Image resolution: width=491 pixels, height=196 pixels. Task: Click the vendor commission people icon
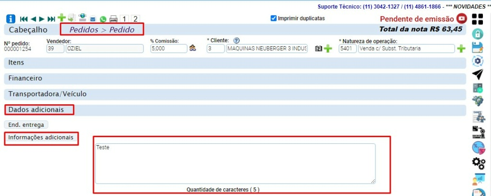click(x=193, y=48)
